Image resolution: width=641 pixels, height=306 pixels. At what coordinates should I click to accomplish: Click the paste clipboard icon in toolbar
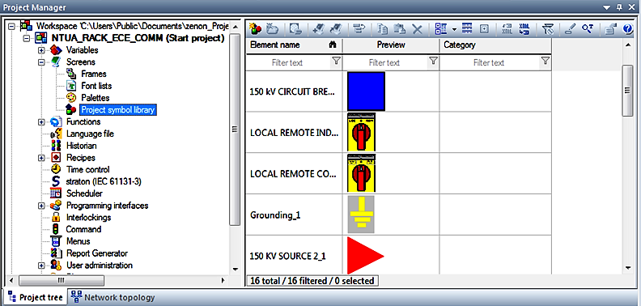399,28
